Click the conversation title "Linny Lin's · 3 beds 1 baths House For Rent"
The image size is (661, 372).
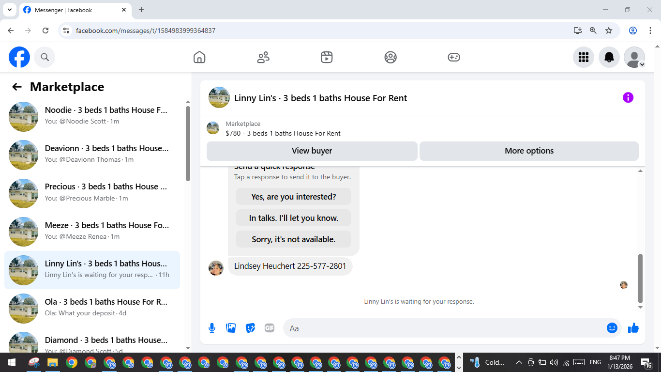(x=320, y=98)
